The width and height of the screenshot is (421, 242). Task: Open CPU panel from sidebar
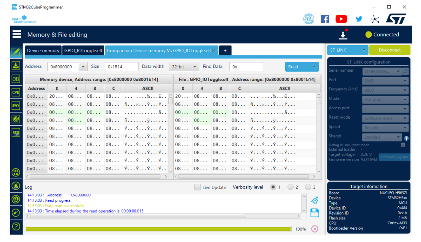point(16,92)
